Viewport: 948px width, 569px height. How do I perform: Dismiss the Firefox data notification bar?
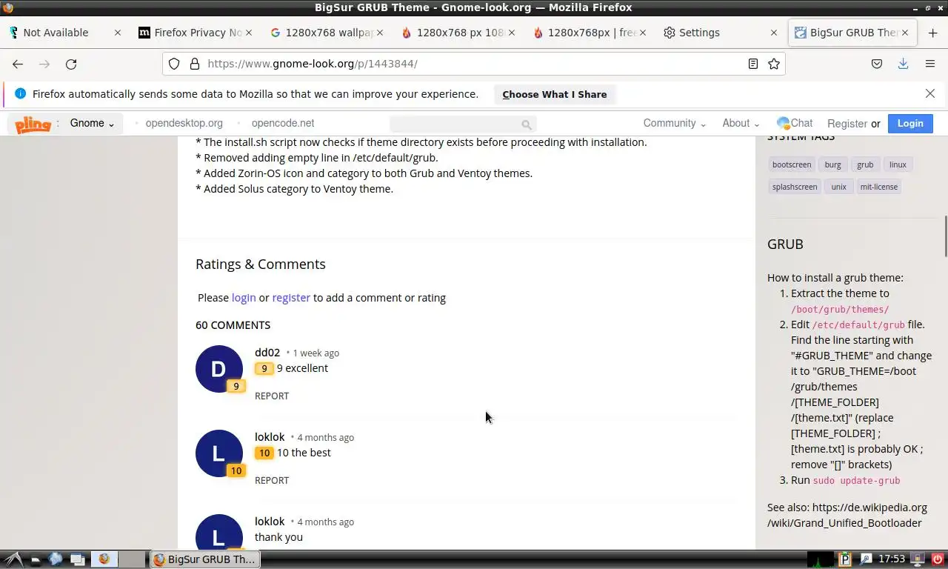[930, 93]
